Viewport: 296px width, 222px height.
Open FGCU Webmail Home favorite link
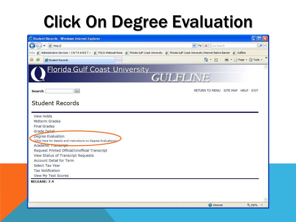coord(108,53)
